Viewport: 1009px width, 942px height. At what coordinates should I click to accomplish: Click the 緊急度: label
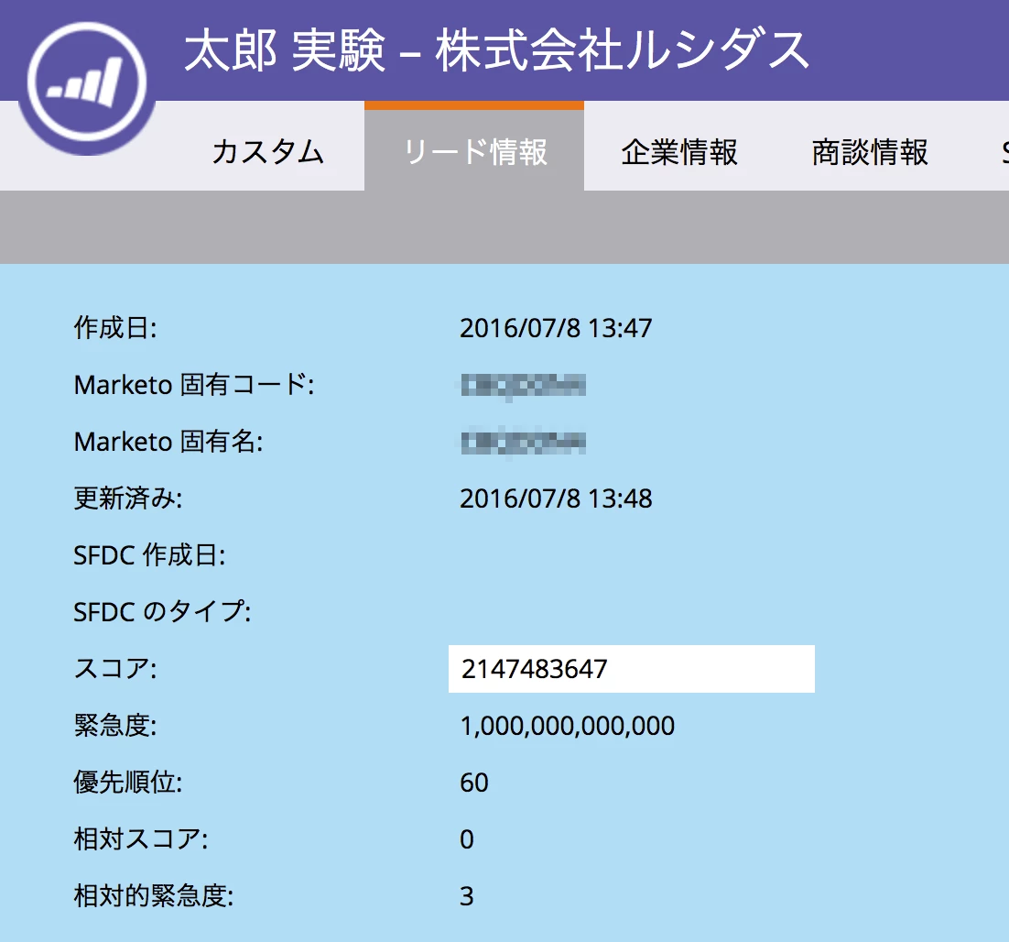115,726
